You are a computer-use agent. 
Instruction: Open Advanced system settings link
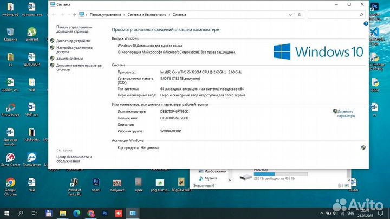coord(79,67)
